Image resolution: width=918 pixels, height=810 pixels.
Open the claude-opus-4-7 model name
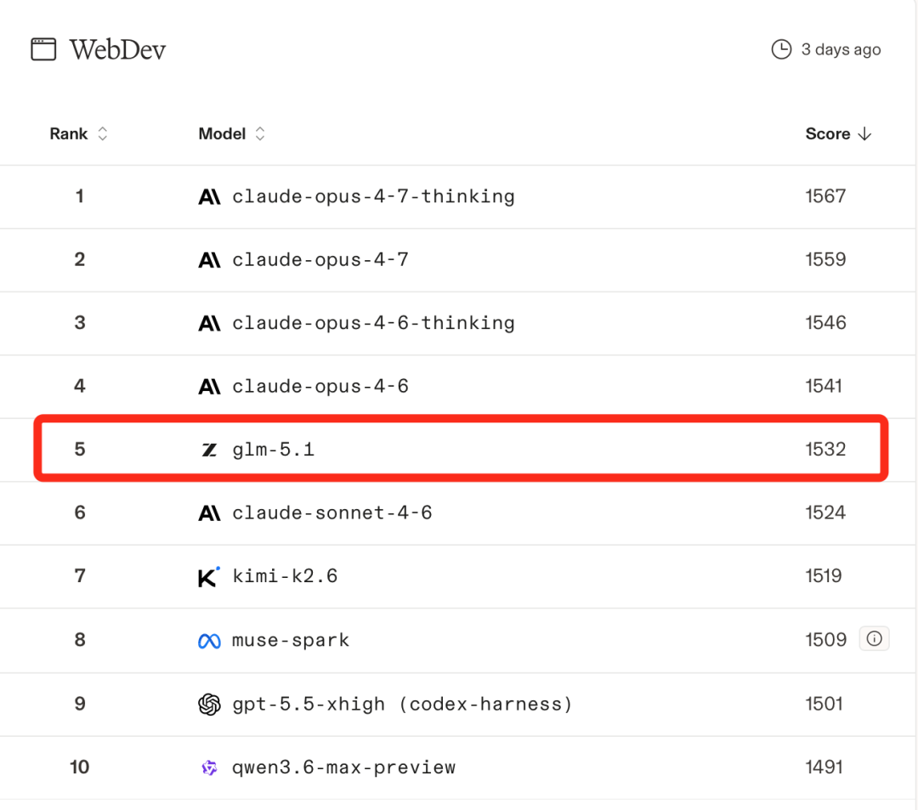[320, 260]
